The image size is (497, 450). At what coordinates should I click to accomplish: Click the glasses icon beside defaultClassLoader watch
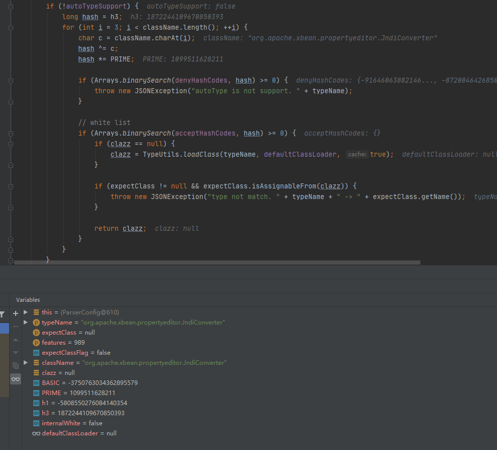(x=36, y=433)
